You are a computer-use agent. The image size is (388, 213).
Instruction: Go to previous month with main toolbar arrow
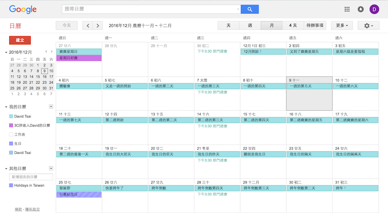click(x=88, y=26)
